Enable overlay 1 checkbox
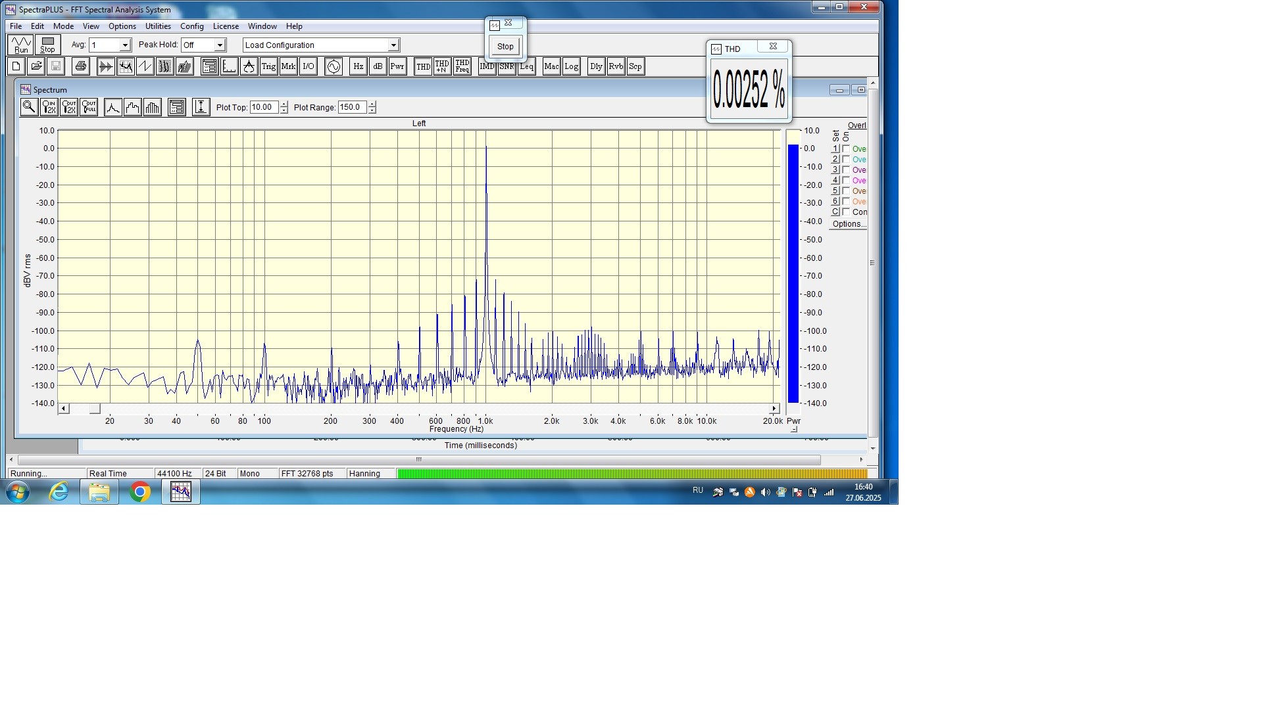This screenshot has height=709, width=1263. tap(846, 149)
